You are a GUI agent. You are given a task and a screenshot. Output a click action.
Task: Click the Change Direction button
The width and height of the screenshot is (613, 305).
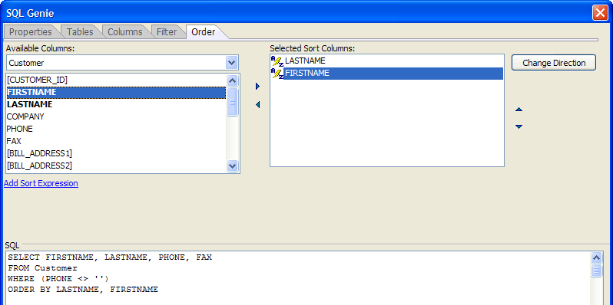(x=554, y=63)
